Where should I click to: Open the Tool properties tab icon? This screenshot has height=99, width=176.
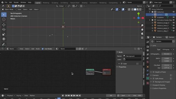148,42
